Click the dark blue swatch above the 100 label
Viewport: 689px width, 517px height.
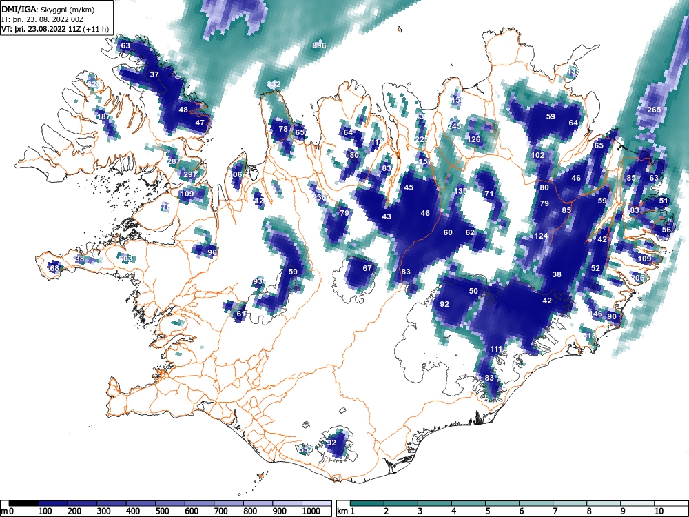[x=52, y=503]
